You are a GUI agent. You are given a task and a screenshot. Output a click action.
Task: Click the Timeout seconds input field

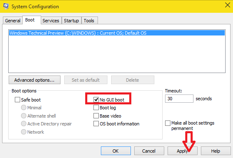[179, 99]
